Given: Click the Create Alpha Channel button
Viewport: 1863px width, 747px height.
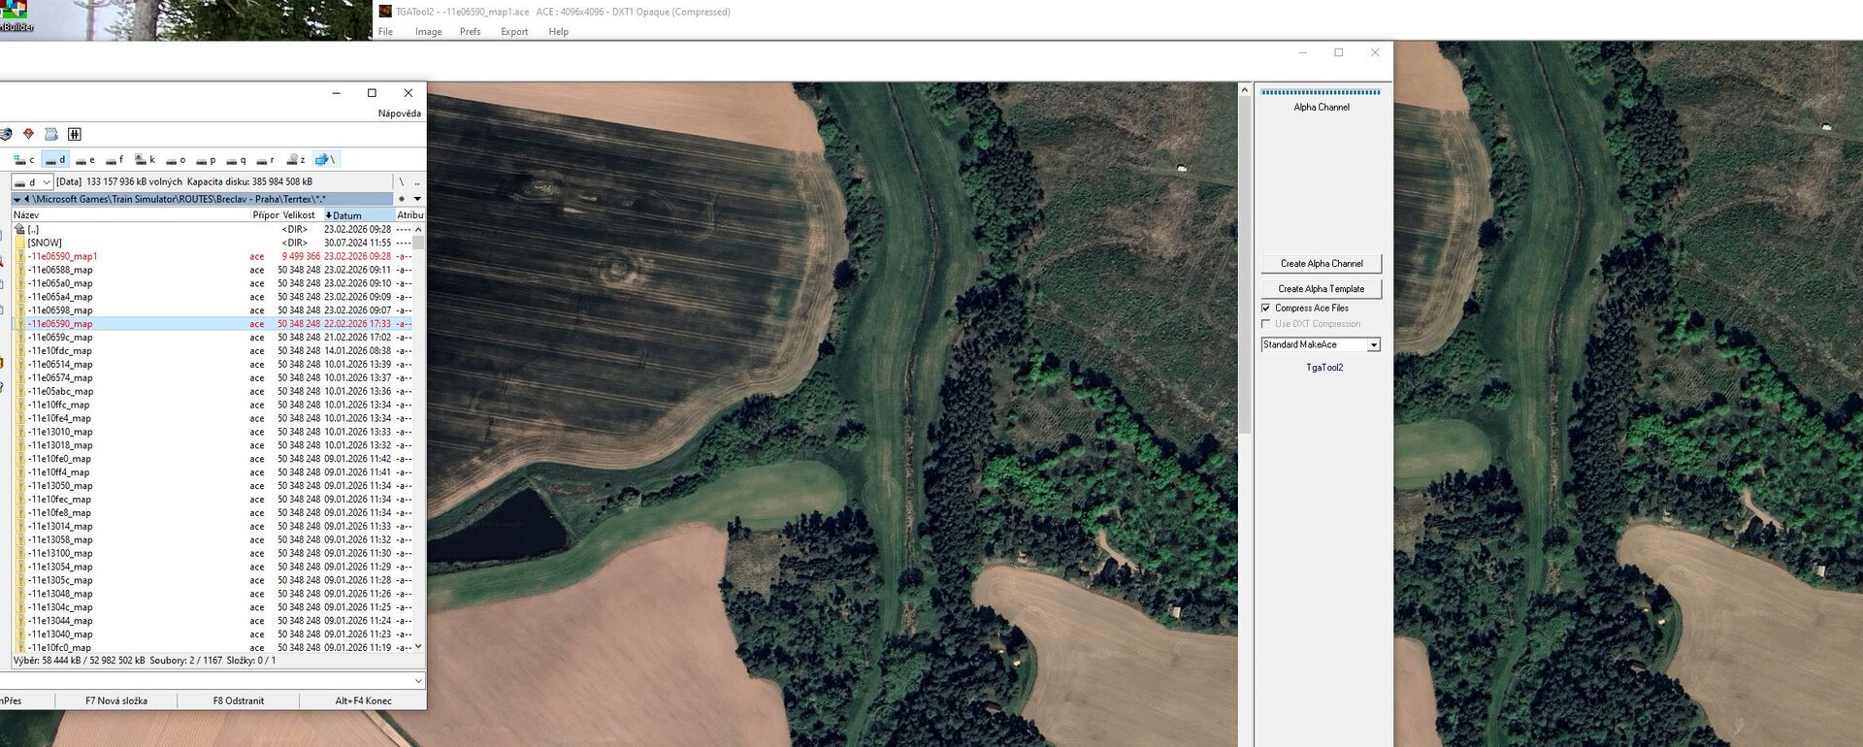Looking at the screenshot, I should coord(1321,264).
